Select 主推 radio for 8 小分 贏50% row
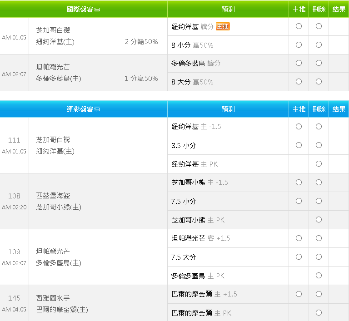The height and width of the screenshot is (321, 349). tap(299, 44)
